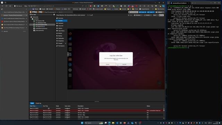Expand the Firewall submenu arrow
This screenshot has width=222, height=125.
coord(66,43)
